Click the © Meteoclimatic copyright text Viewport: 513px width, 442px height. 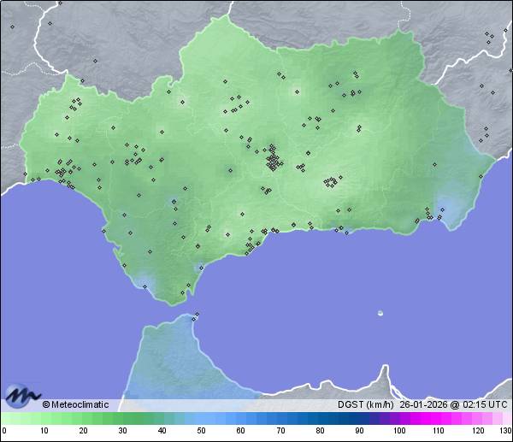coord(75,404)
